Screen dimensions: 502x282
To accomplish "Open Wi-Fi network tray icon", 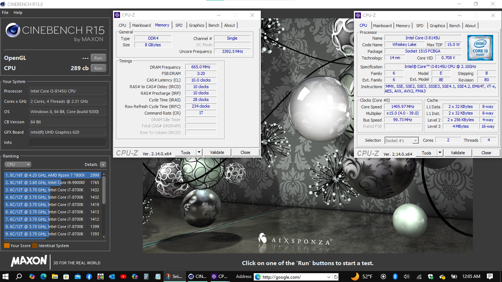I will click(419, 276).
